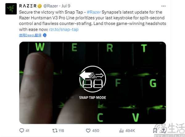The image size is (185, 137).
Task: Bookmark this tweet
Action: coord(155,131)
